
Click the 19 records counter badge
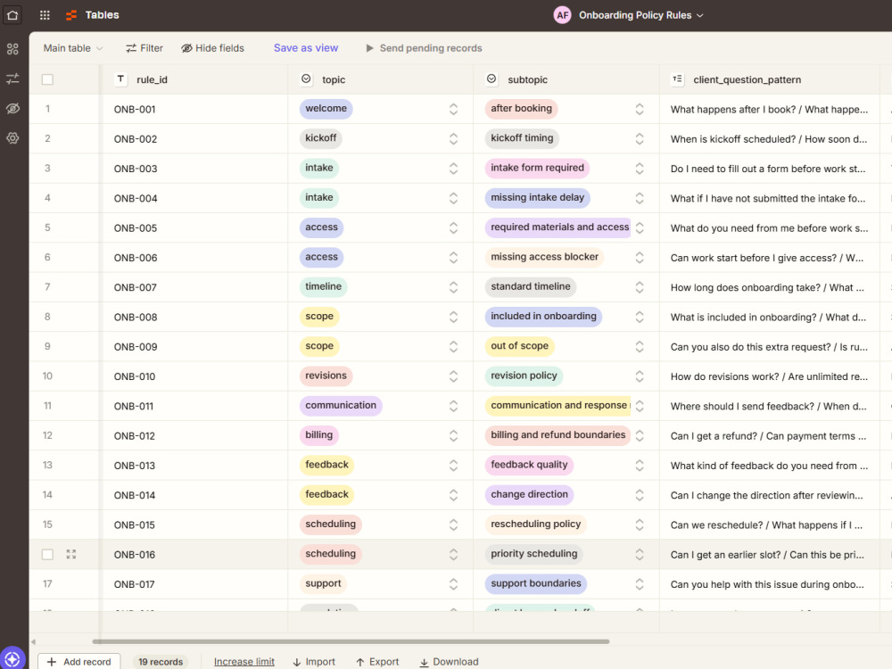point(161,662)
